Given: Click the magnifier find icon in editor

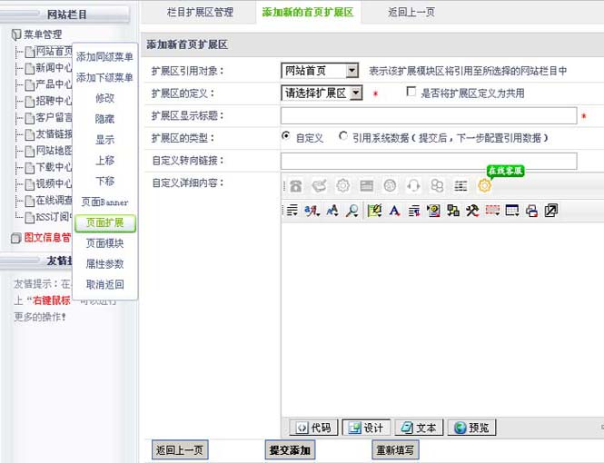Looking at the screenshot, I should pyautogui.click(x=352, y=211).
